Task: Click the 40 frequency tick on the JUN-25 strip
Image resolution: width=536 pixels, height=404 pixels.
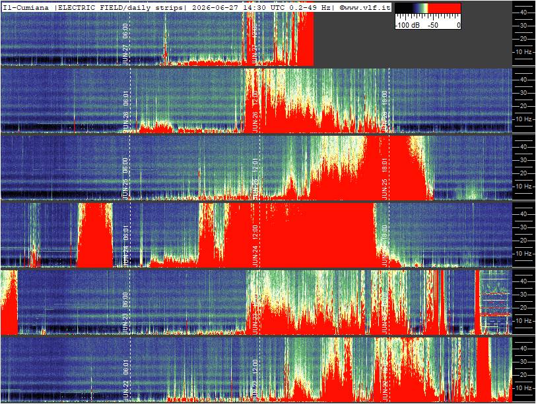Action: click(523, 147)
